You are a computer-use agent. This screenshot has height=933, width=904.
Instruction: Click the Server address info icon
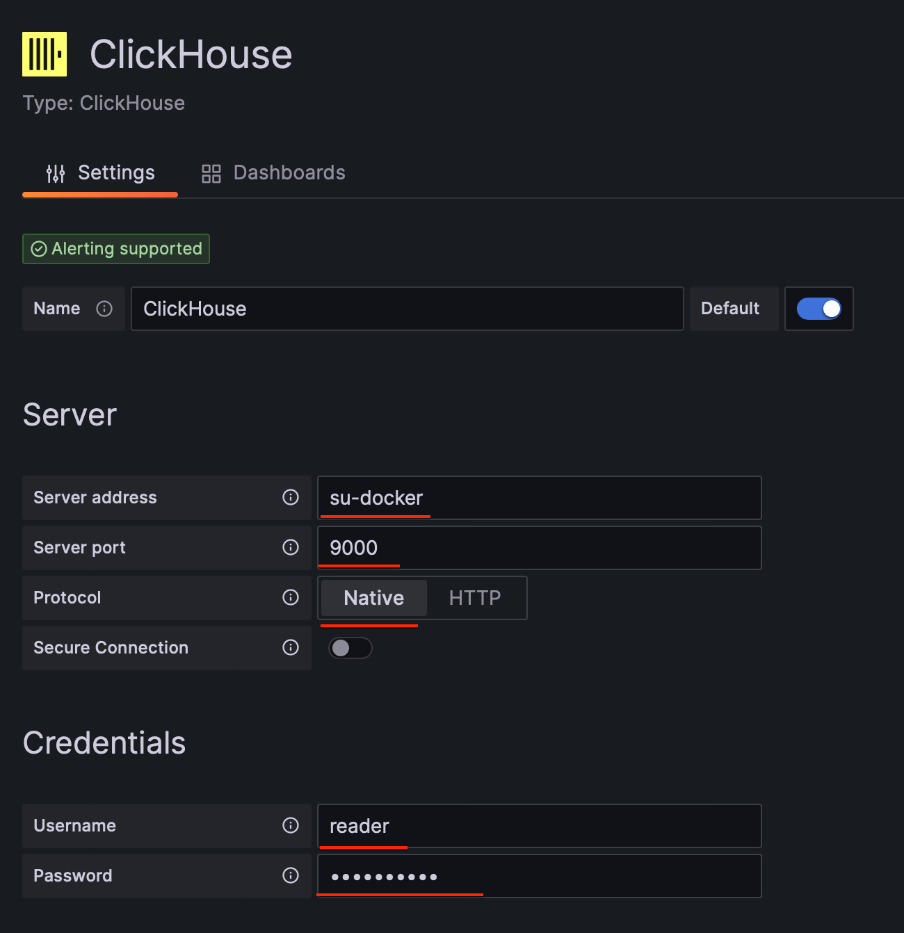click(291, 497)
